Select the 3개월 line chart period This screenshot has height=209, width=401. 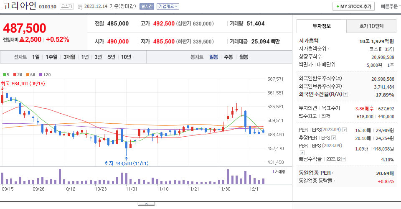pyautogui.click(x=69, y=57)
